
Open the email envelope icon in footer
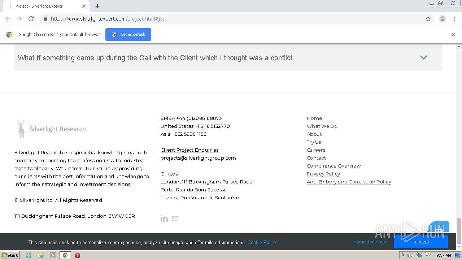point(175,218)
